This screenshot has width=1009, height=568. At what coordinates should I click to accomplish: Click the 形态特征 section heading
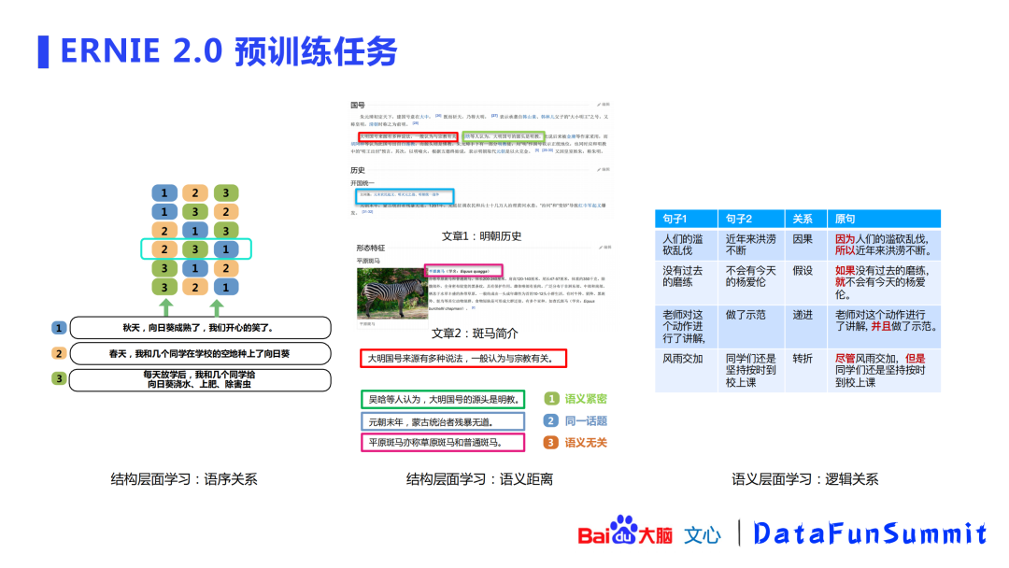tap(371, 248)
